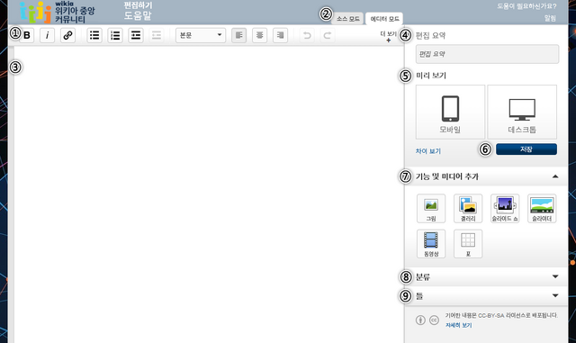Screen dimensions: 576x343
Task: Create a bulleted list
Action: (x=94, y=35)
